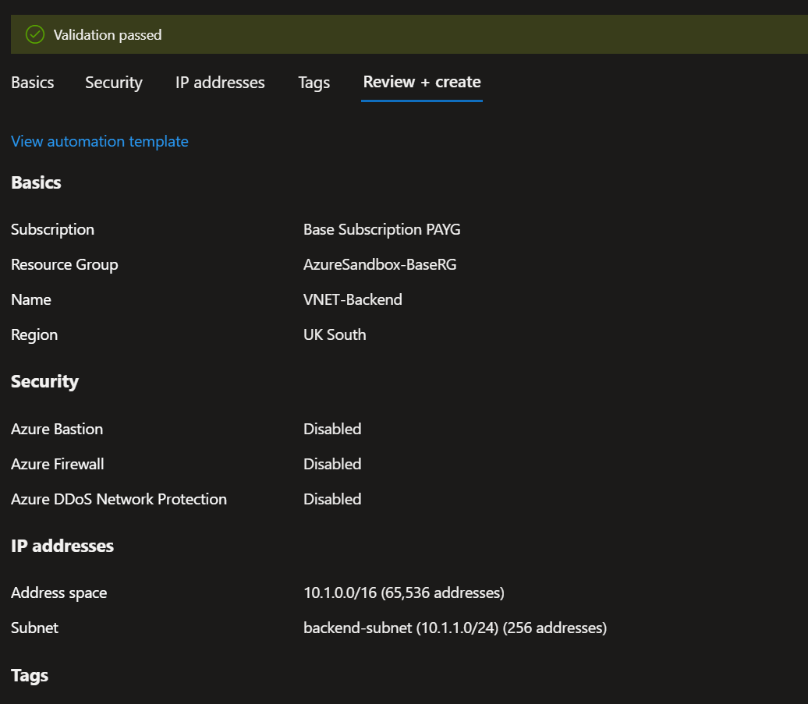Screen dimensions: 808x704
Task: Click the Validation passed banner text
Action: click(108, 35)
